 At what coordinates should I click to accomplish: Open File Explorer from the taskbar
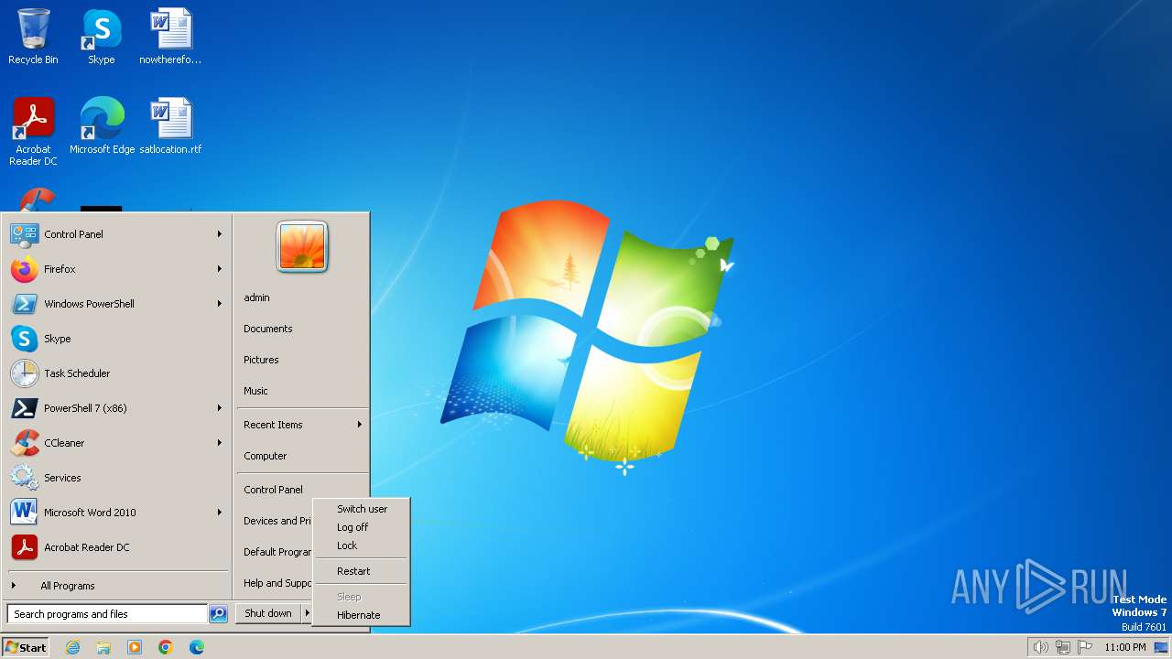point(103,647)
